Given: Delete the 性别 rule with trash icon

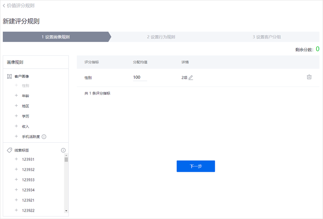Looking at the screenshot, I should tap(309, 77).
